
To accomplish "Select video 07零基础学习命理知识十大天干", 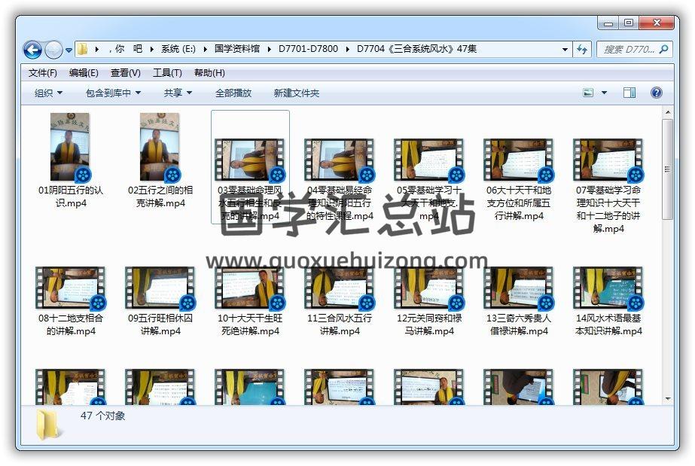I will [608, 186].
